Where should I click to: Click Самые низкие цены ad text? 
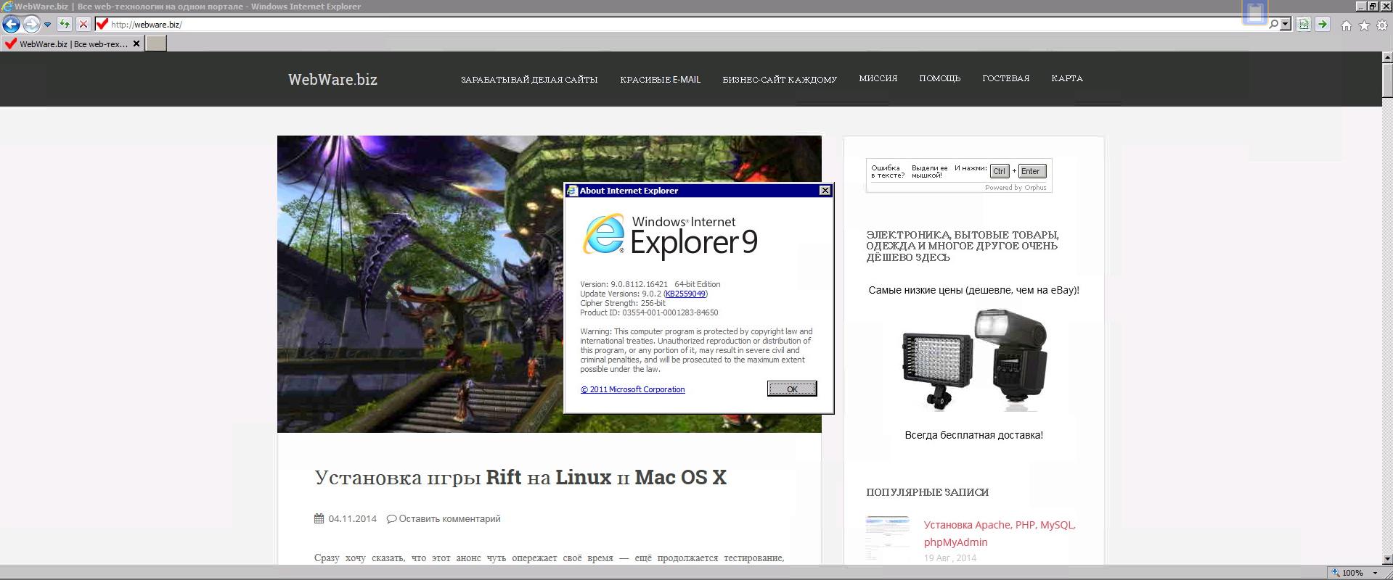[973, 290]
